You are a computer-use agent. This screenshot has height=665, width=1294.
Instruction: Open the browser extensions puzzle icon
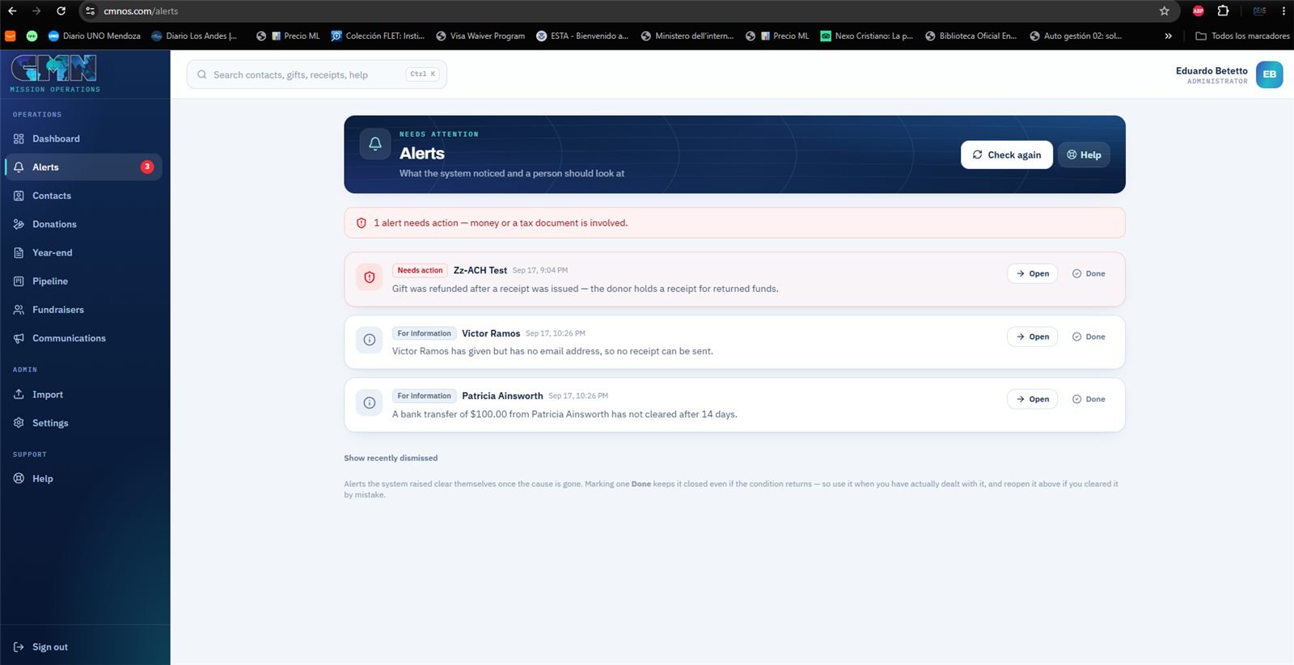(1223, 11)
